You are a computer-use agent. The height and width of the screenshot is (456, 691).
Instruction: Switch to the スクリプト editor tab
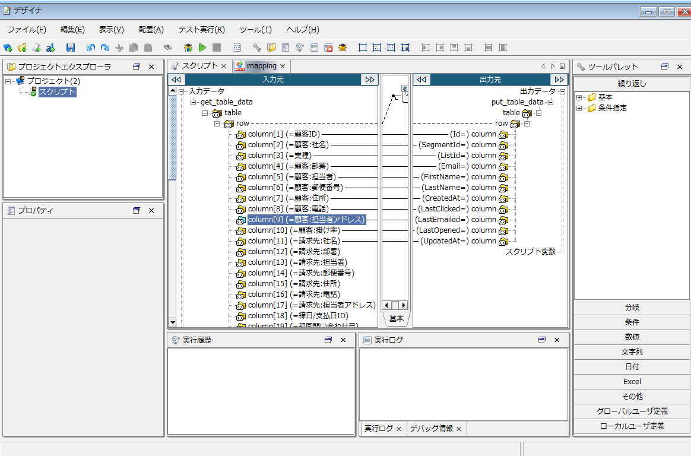(x=199, y=66)
